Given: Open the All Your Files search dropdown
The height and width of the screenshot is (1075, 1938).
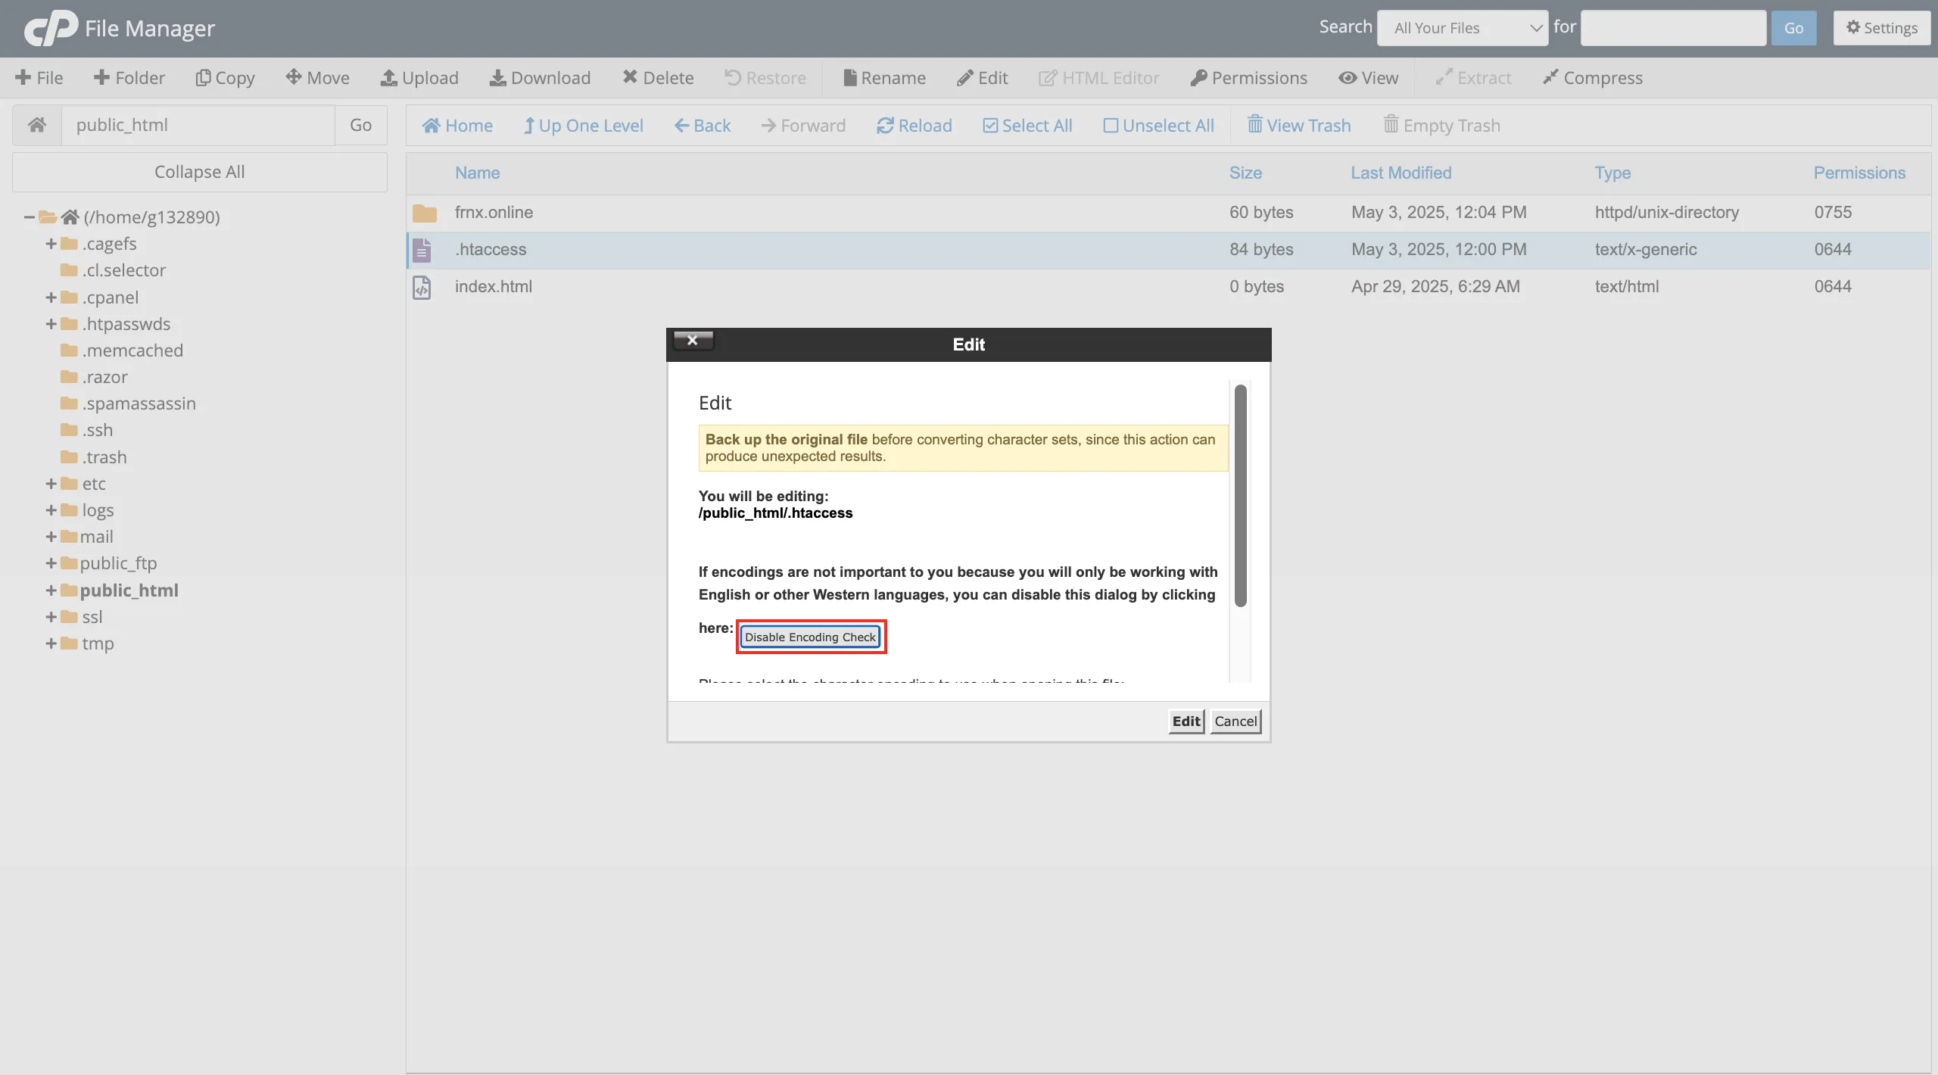Looking at the screenshot, I should click(1462, 28).
